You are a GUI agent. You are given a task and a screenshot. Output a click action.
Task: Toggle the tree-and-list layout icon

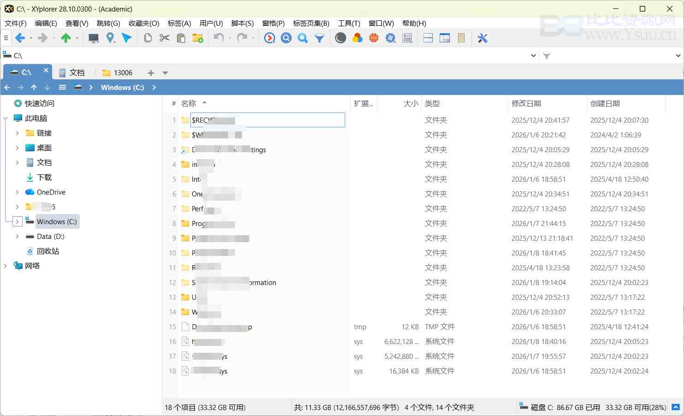point(445,38)
